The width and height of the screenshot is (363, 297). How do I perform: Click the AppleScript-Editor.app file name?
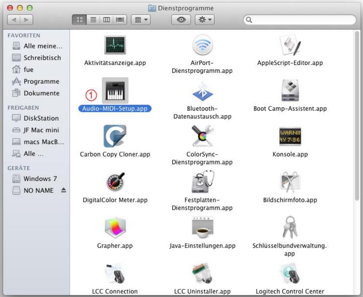point(290,63)
